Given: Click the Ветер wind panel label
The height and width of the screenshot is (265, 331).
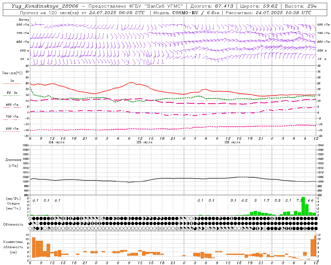Looking at the screenshot, I should click(x=24, y=20).
